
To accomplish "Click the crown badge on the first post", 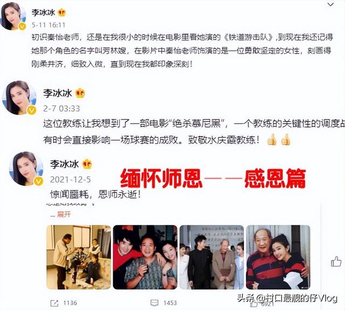I will (x=62, y=12).
